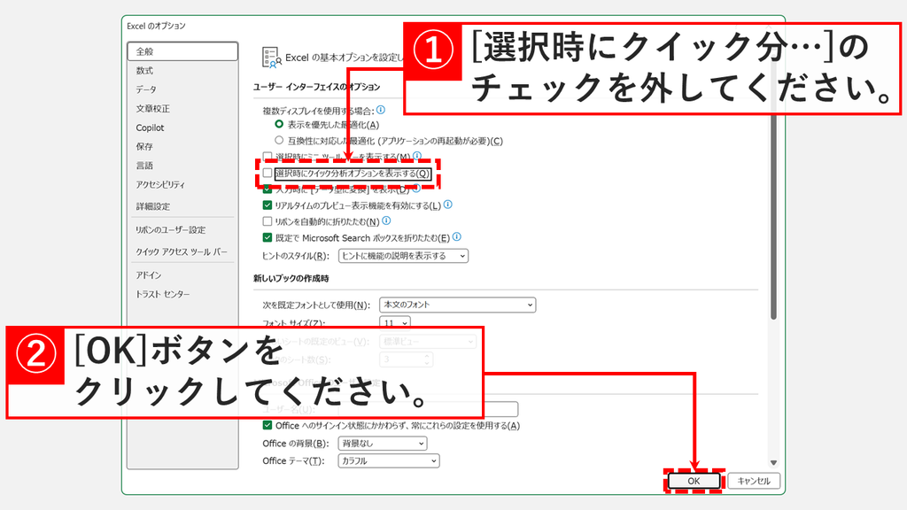Select the 全般 category in sidebar
Screen dimensions: 907x510
point(182,51)
